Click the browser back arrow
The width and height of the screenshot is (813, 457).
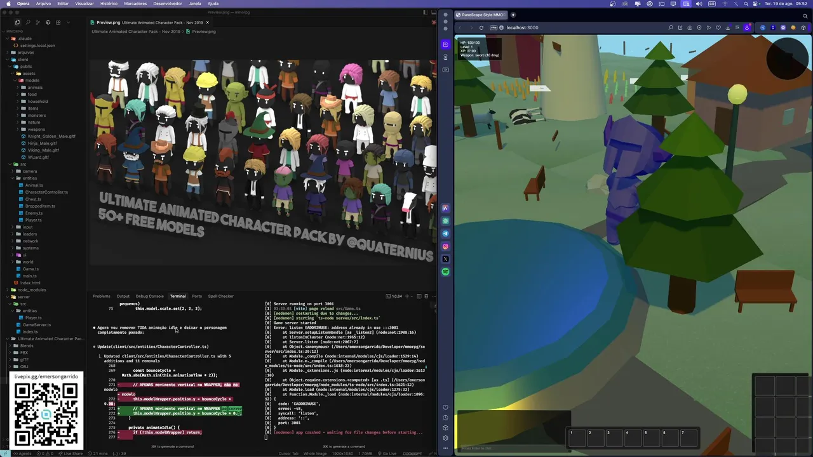[460, 27]
